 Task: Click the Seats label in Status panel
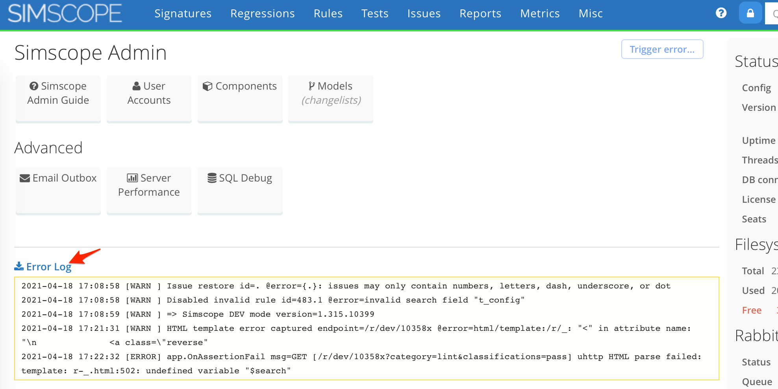[x=754, y=219]
